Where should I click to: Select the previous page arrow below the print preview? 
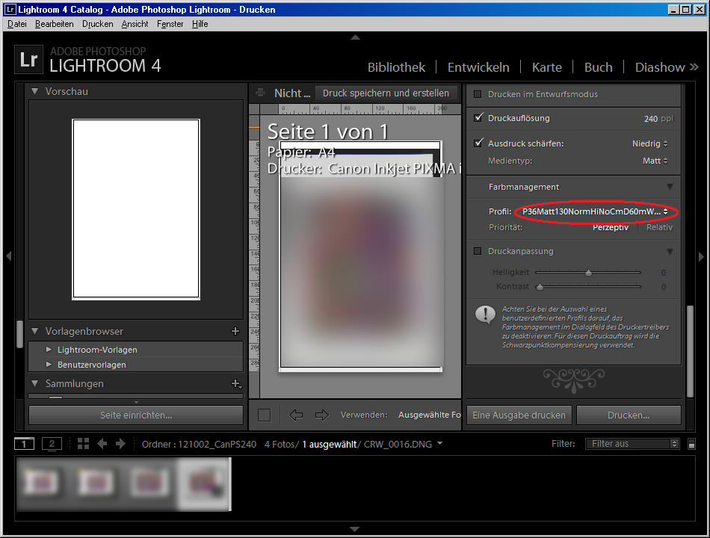tap(295, 415)
